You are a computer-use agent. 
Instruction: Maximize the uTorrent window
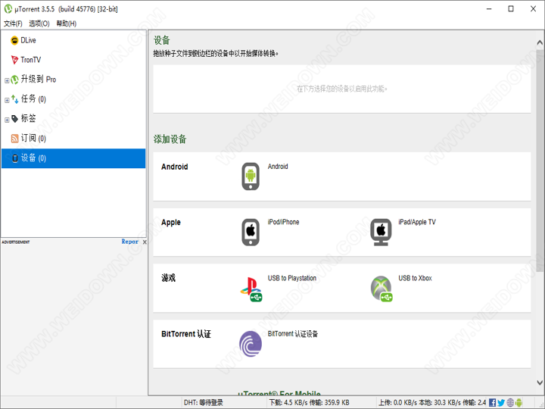pos(511,9)
